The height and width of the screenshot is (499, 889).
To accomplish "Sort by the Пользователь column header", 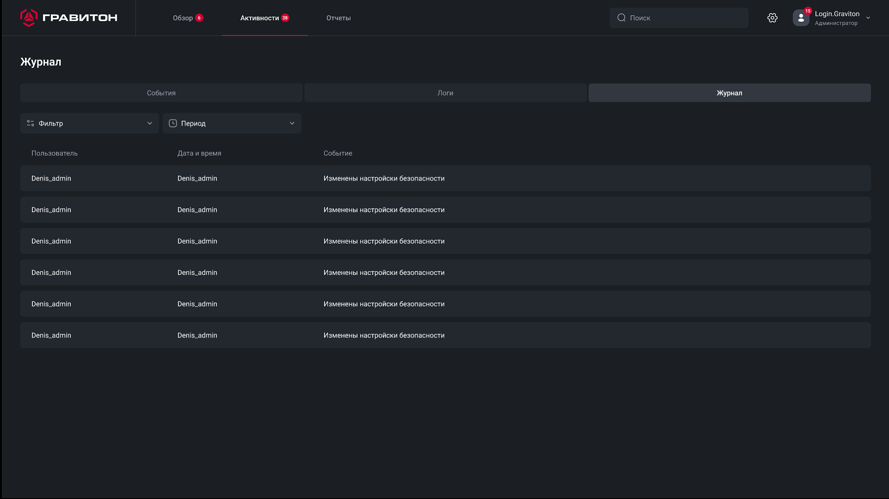I will (x=55, y=153).
